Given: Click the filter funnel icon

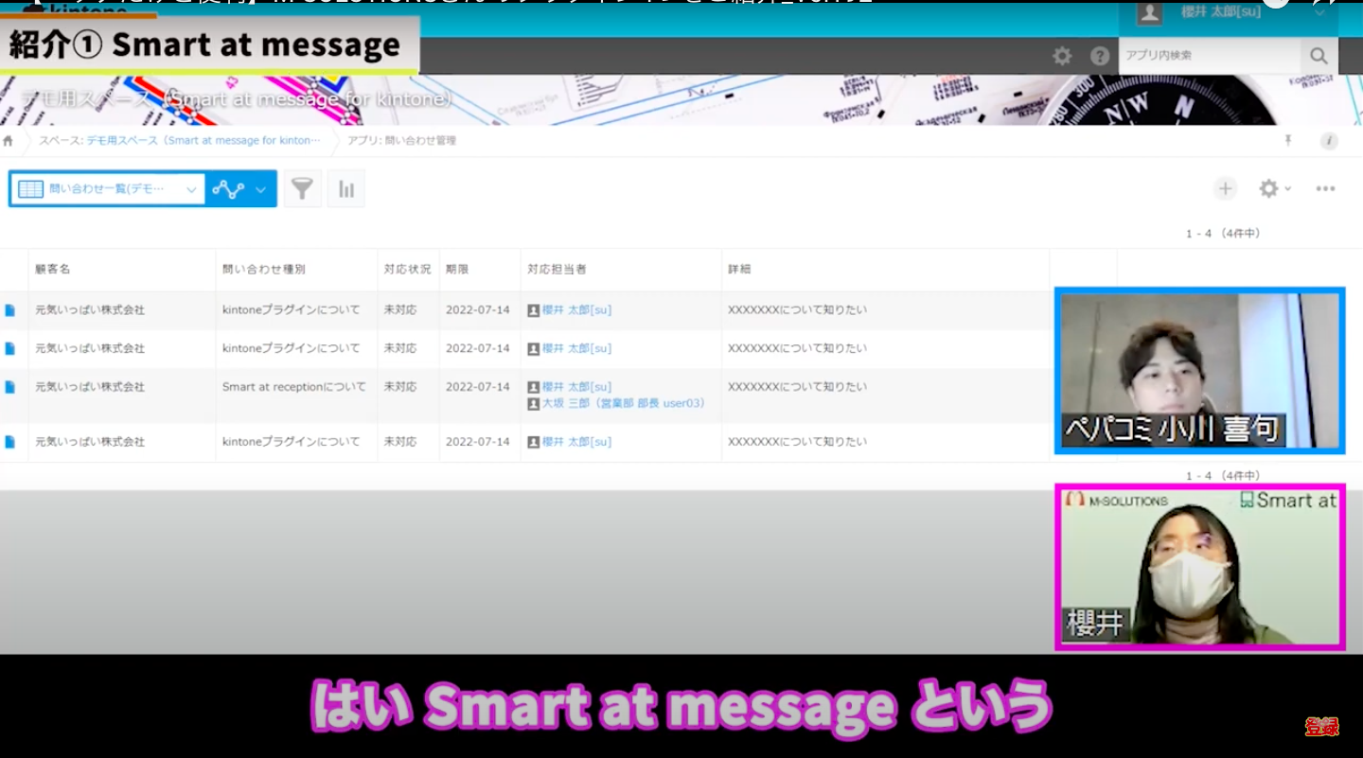Looking at the screenshot, I should click(x=302, y=189).
